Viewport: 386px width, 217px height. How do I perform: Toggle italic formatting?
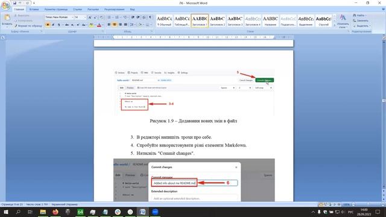pyautogui.click(x=53, y=25)
